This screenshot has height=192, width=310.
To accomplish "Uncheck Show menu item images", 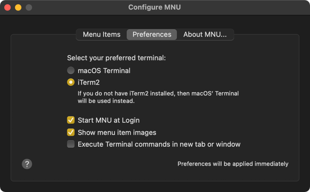I will point(71,132).
